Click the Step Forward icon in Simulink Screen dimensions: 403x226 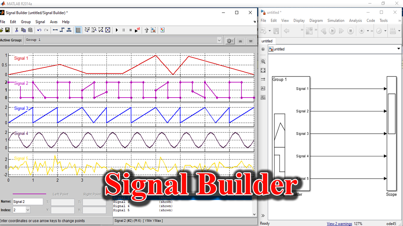pyautogui.click(x=341, y=30)
